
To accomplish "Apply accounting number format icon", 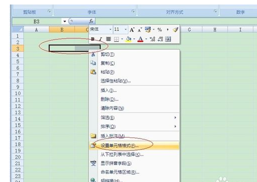I will click(147, 29).
